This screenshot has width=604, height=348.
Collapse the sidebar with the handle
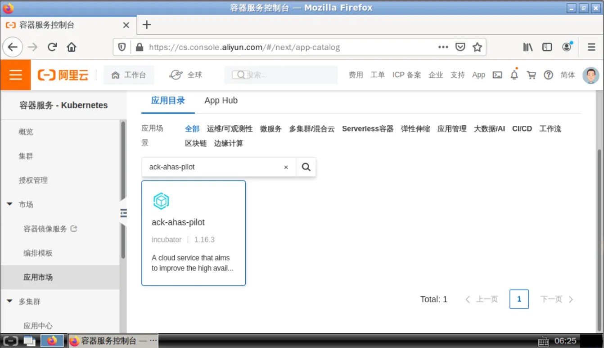(123, 212)
